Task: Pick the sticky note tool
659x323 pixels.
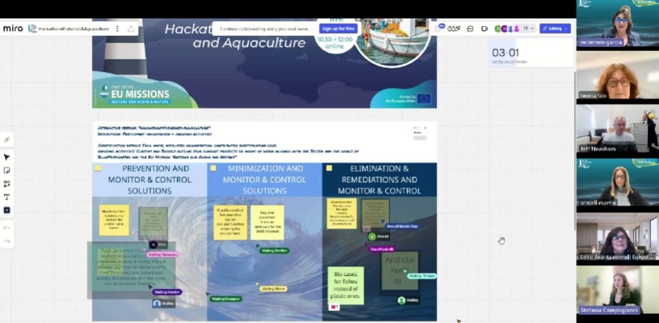Action: 7,171
